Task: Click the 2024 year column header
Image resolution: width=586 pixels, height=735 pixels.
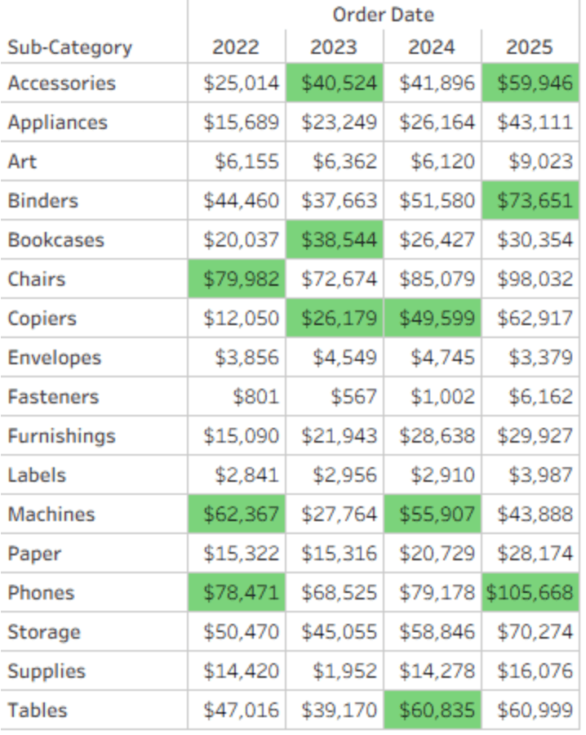Action: (432, 47)
